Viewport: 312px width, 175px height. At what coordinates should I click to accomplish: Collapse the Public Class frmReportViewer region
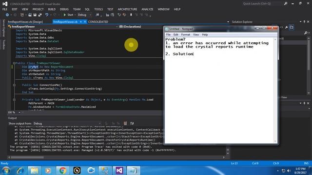14,63
